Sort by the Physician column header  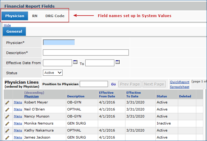[x=31, y=96]
